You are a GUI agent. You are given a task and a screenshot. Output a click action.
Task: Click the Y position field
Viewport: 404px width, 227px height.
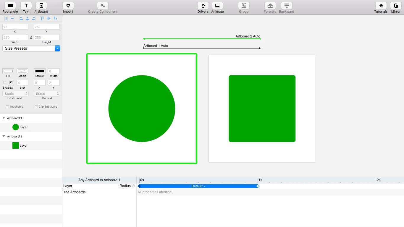(x=47, y=27)
